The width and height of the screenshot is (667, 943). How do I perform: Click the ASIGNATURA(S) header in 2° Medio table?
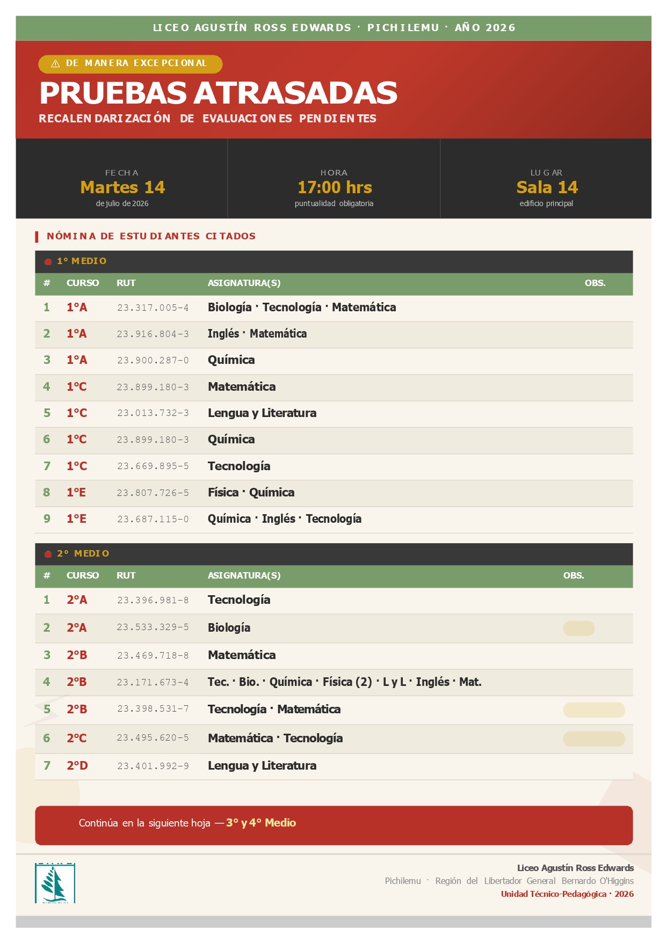(x=244, y=575)
